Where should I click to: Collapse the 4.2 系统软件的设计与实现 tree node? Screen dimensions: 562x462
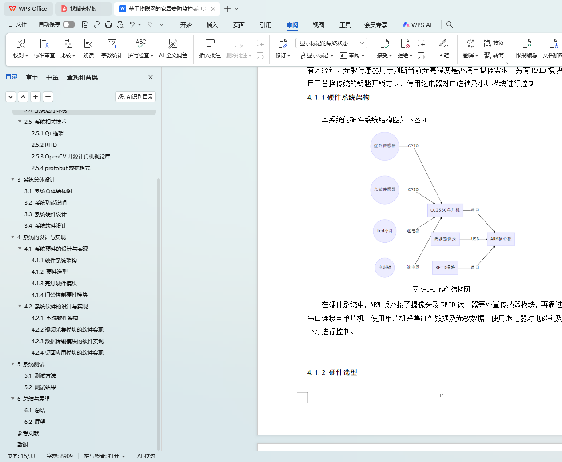click(x=20, y=306)
